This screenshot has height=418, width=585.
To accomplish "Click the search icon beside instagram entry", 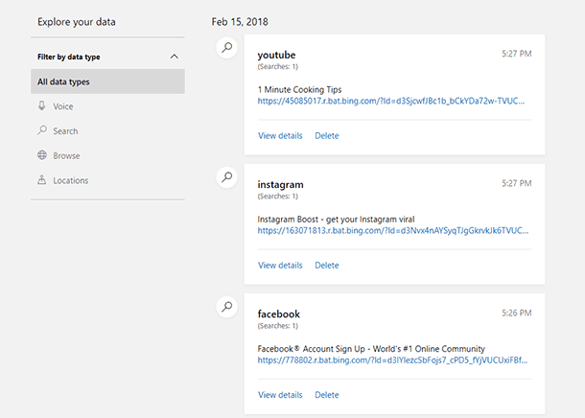I will pos(227,177).
